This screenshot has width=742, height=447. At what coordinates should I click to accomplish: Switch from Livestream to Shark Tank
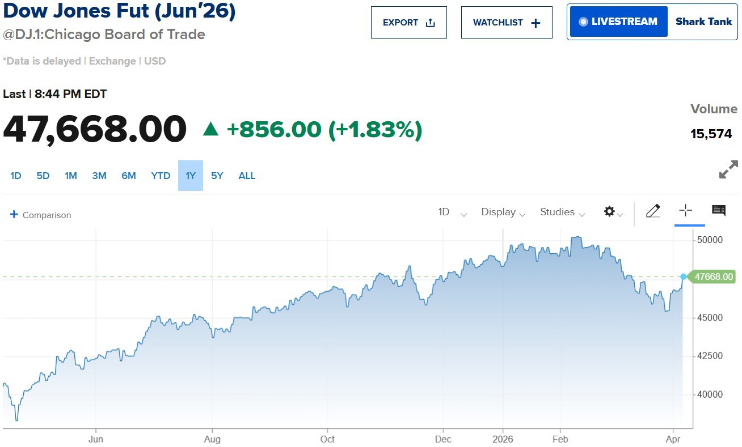click(x=703, y=21)
